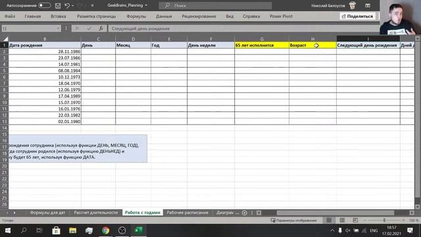Click the sheet tab scroll right arrow
Viewport: 421px width, 237px height.
[14, 213]
